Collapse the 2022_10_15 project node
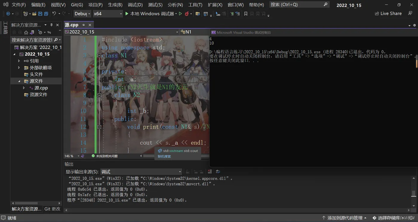Viewport: 418px width, 222px height. 14,54
